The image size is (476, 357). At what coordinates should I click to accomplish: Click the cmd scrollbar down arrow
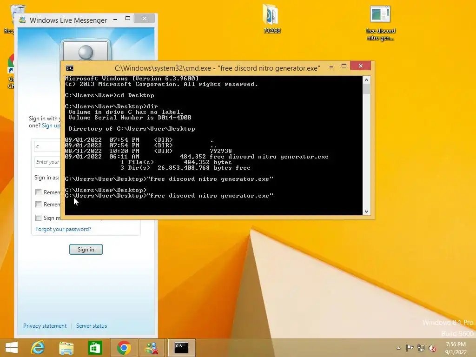[366, 212]
